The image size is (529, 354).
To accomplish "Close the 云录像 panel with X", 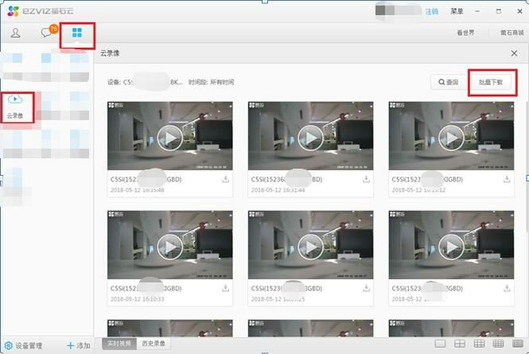I will pos(514,53).
